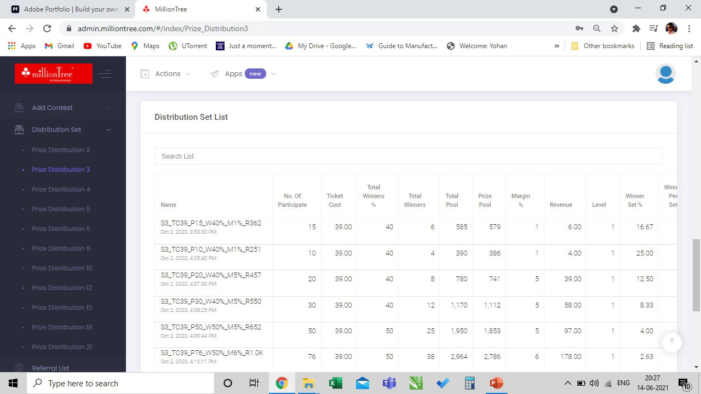The height and width of the screenshot is (394, 701).
Task: Click the Distribution Set sidebar icon
Action: pyautogui.click(x=19, y=130)
